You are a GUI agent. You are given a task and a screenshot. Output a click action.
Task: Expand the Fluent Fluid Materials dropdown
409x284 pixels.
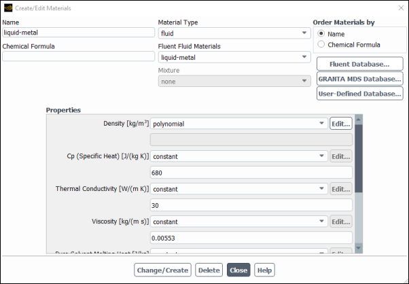[x=234, y=57]
